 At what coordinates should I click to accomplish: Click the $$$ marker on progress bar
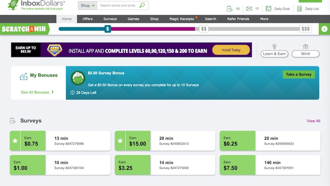coord(306,29)
